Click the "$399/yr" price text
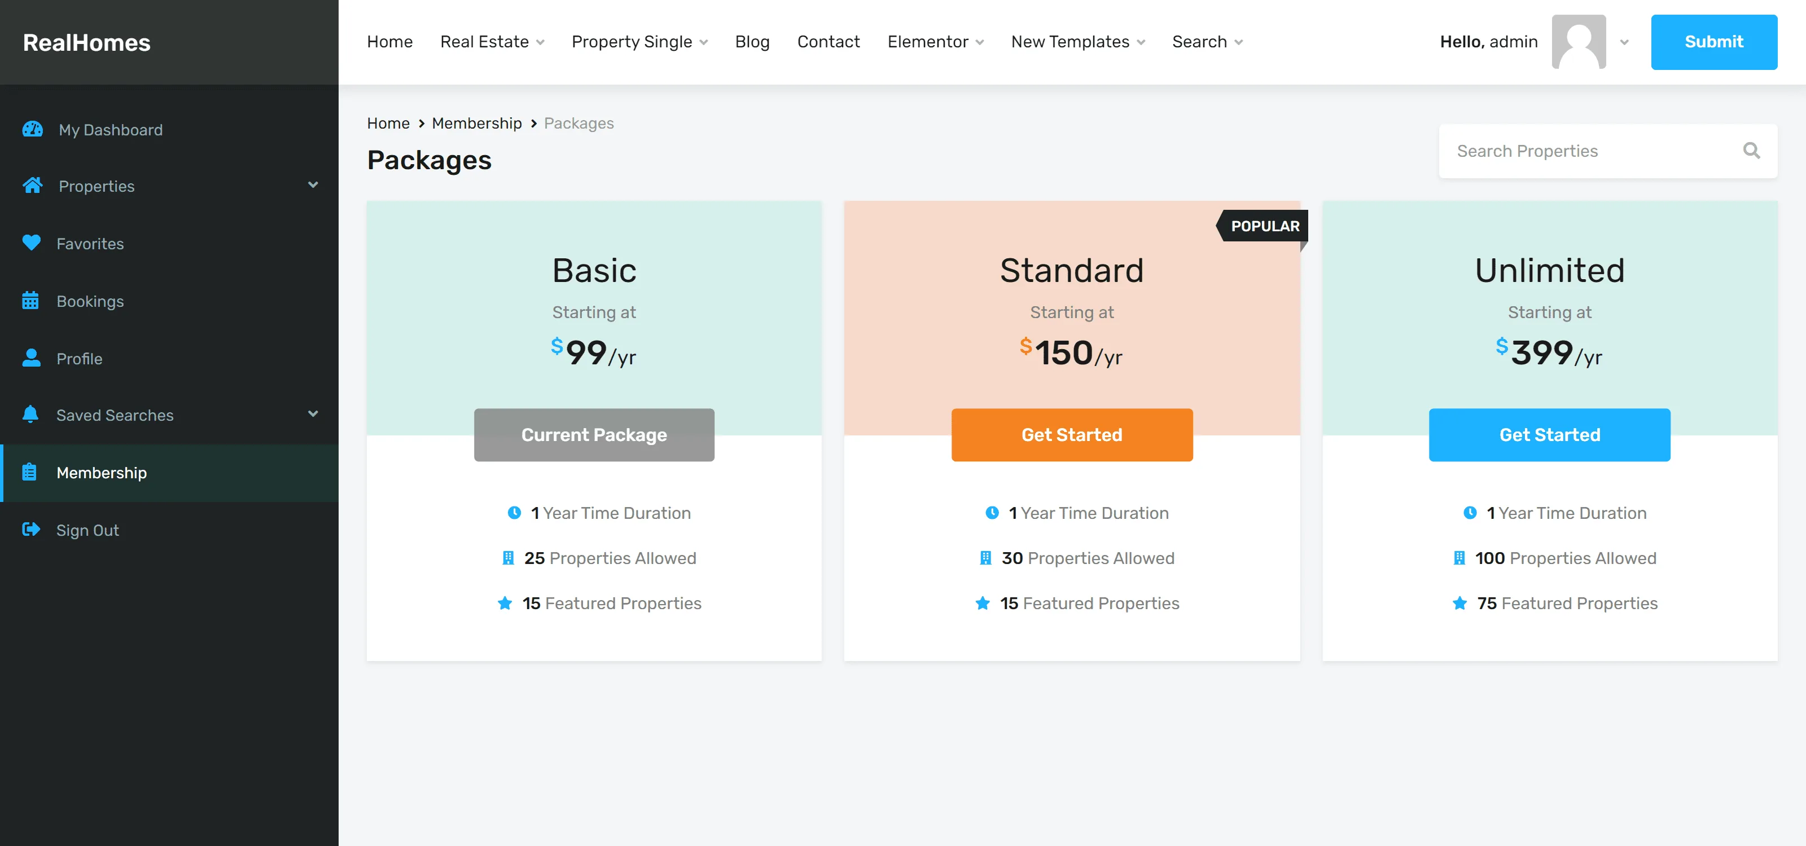The width and height of the screenshot is (1806, 846). [x=1549, y=352]
